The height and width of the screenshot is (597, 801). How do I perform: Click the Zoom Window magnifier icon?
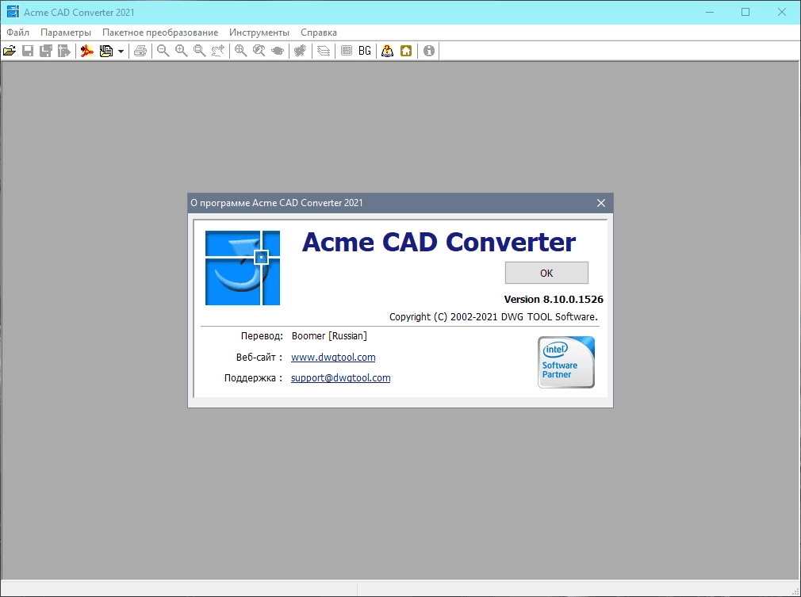coord(200,51)
